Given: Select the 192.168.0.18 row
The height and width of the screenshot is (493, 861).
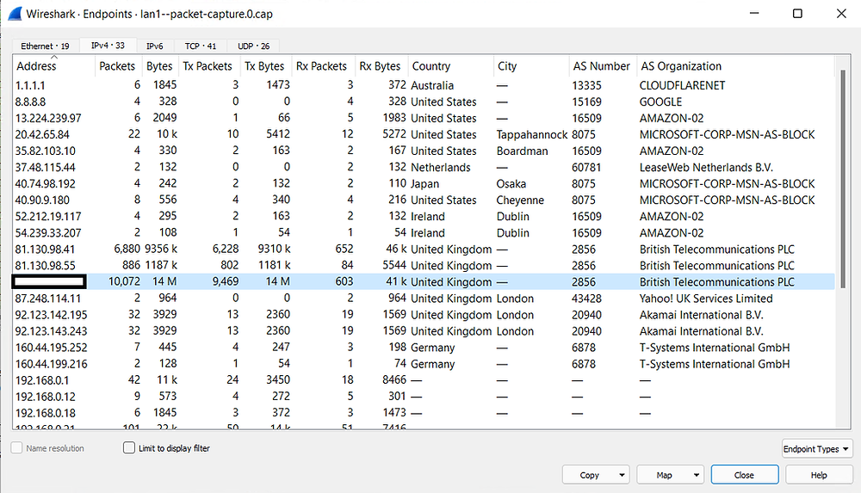Looking at the screenshot, I should tap(424, 413).
